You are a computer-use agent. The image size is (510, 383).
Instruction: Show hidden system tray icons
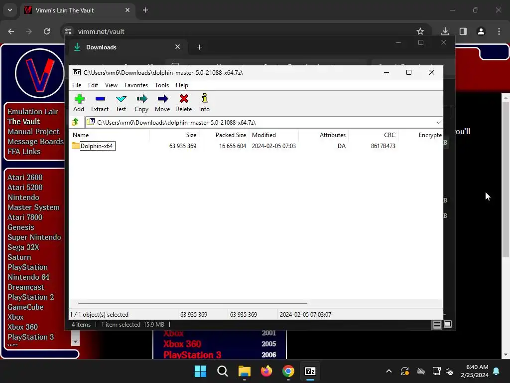click(388, 371)
